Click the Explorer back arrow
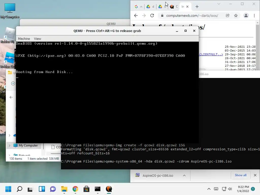This screenshot has height=195, width=260. [x=11, y=97]
